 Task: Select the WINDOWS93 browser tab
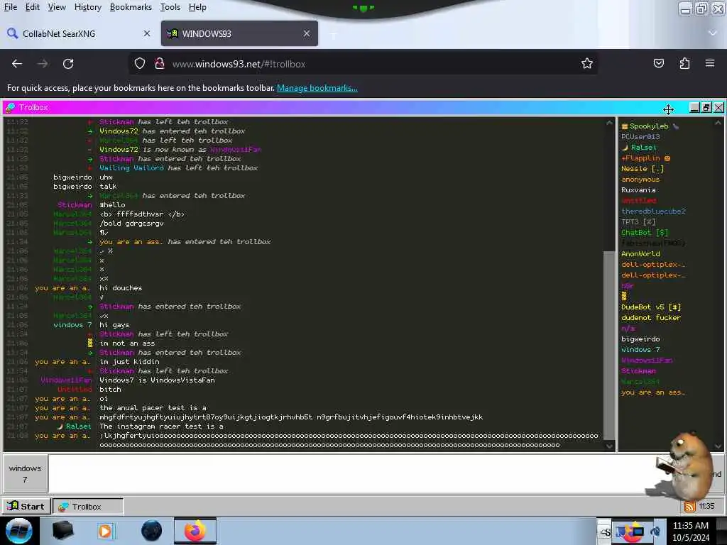click(x=239, y=33)
